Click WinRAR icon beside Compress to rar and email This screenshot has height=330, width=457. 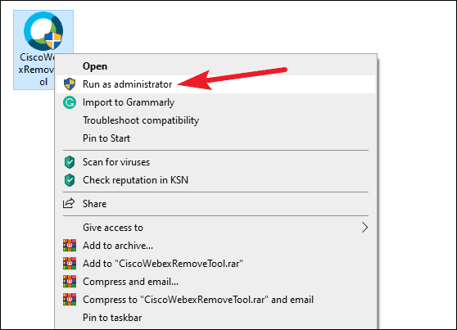(x=70, y=300)
